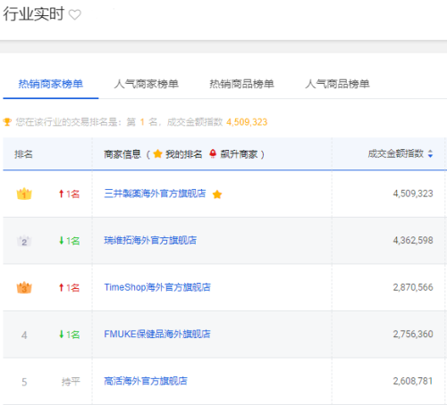Switch to the 热销商家榜单 tab
447x405 pixels.
tap(51, 84)
